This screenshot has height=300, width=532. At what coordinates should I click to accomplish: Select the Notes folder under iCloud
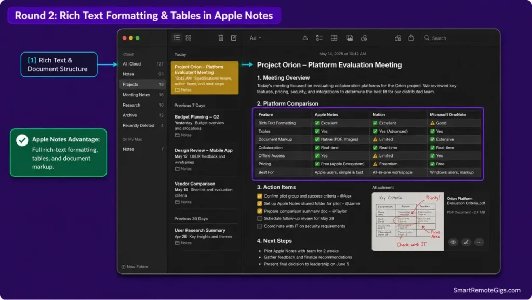click(143, 74)
